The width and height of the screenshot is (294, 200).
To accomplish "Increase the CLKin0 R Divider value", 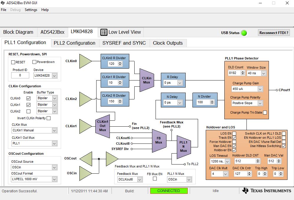I will [120, 63].
